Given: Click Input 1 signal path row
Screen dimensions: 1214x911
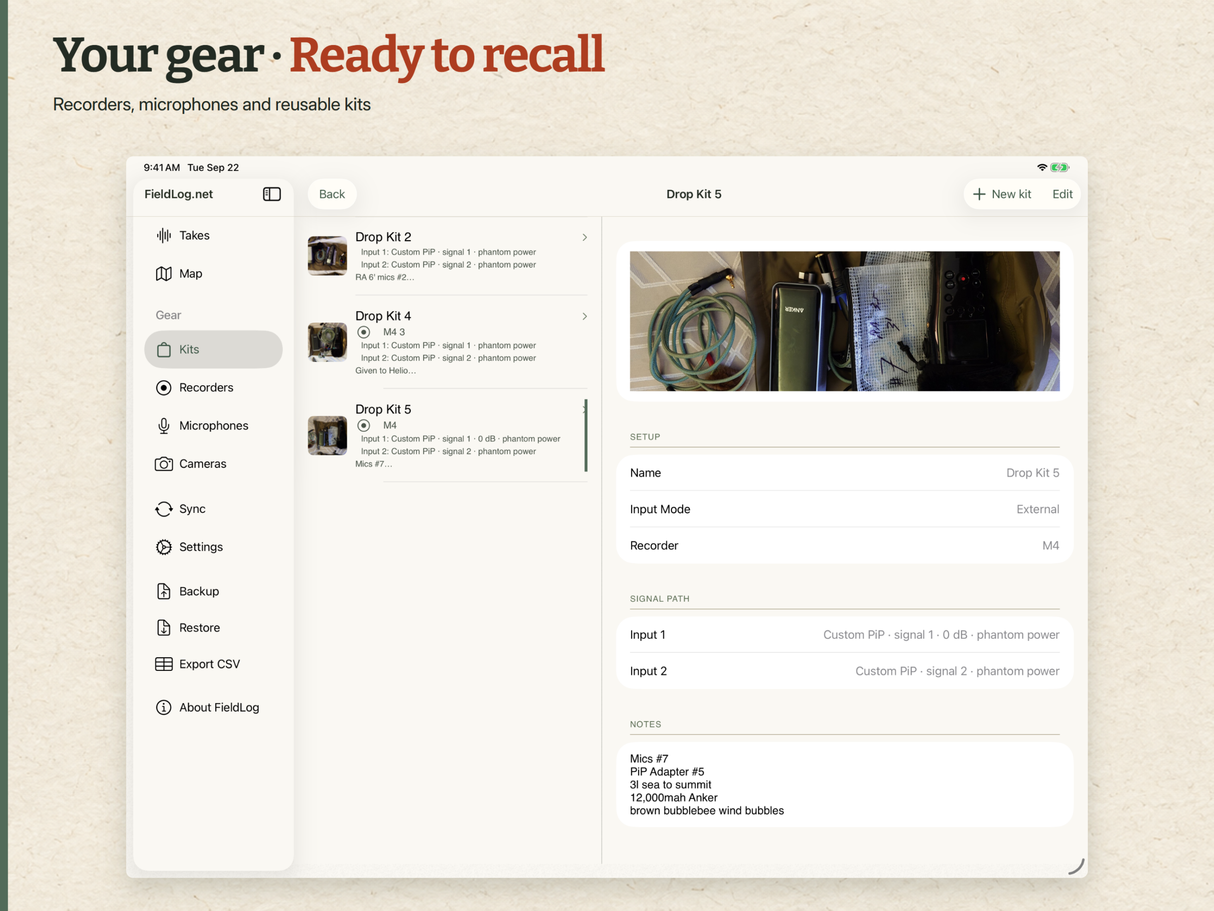Looking at the screenshot, I should coord(844,635).
